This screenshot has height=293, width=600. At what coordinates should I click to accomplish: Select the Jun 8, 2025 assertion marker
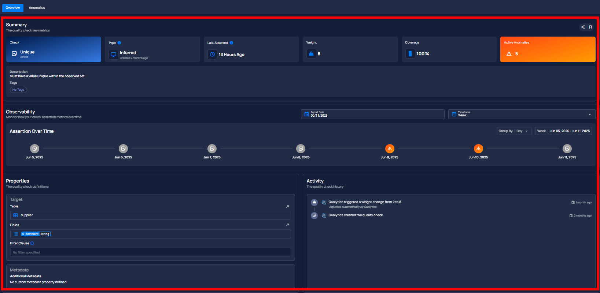pos(301,149)
